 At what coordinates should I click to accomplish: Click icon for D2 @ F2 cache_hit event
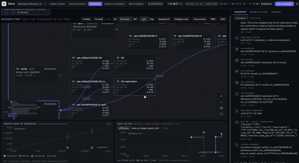pos(237,72)
